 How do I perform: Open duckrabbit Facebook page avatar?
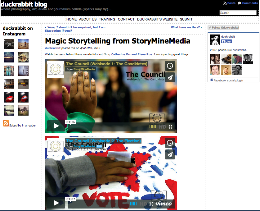(x=215, y=39)
